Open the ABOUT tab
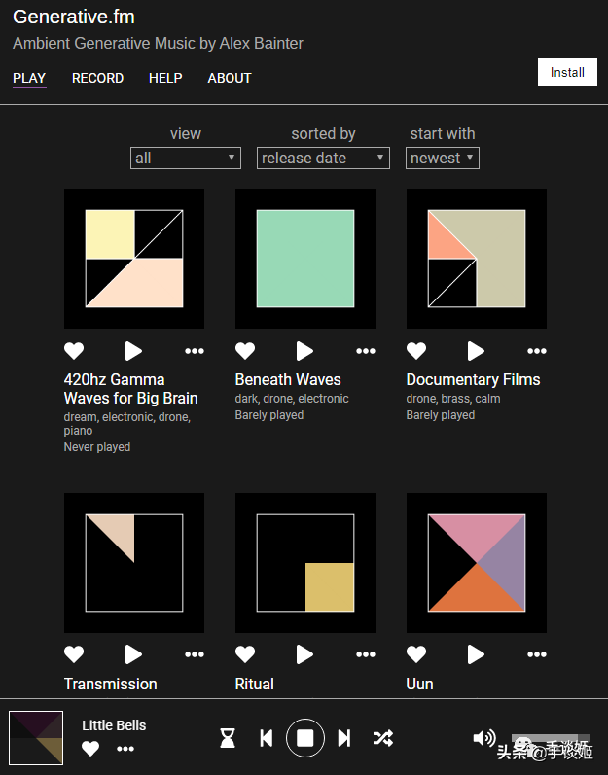The height and width of the screenshot is (775, 608). coord(230,78)
